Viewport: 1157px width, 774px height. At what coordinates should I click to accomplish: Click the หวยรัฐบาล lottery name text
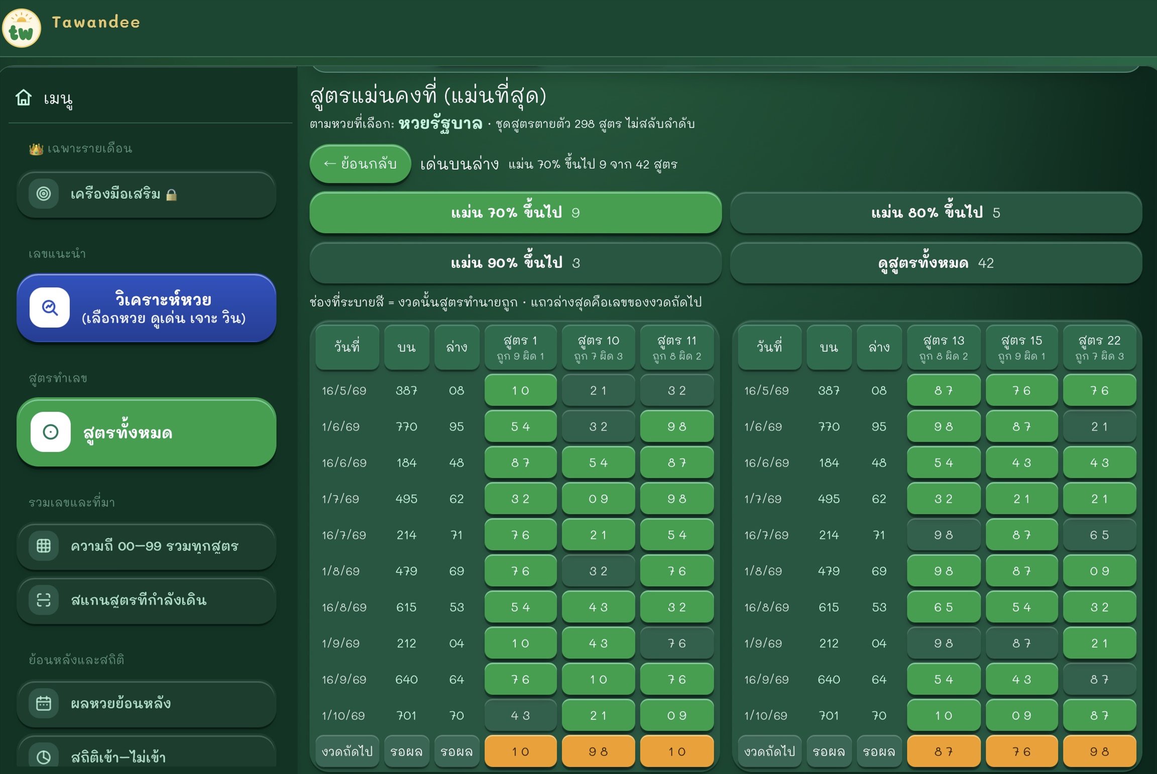[440, 124]
